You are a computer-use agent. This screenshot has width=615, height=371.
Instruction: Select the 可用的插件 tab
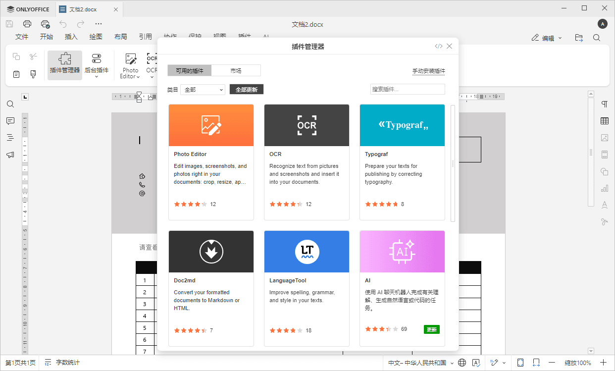(190, 71)
